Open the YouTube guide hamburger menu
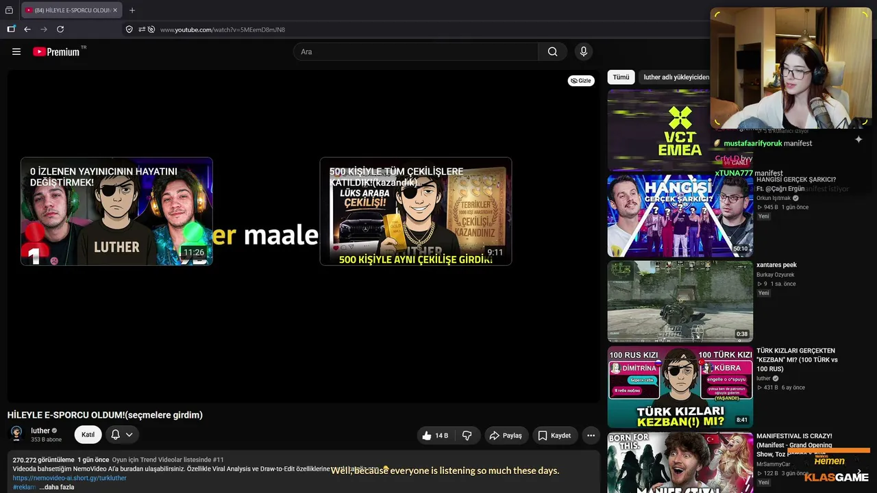The height and width of the screenshot is (493, 877). (x=16, y=51)
